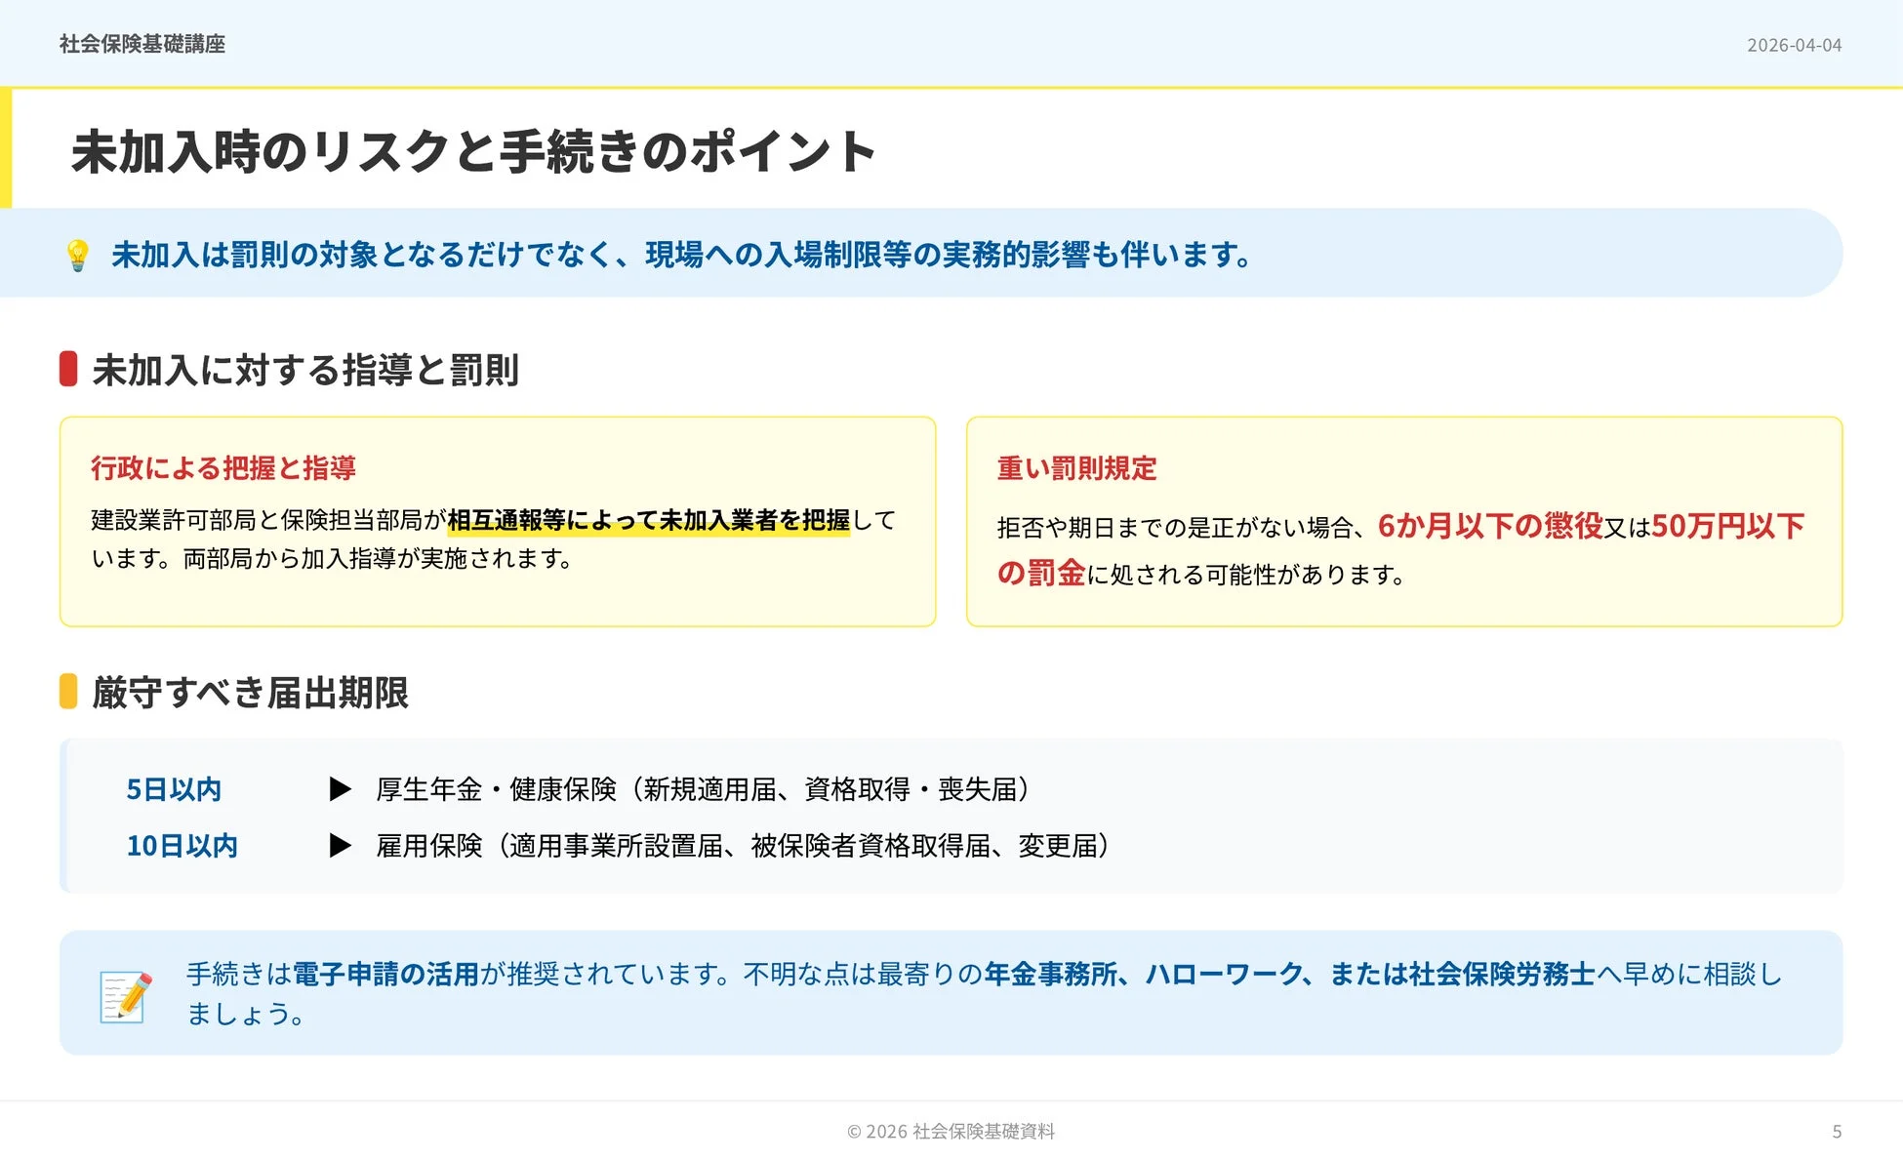Select the triangle marker next to 雇用保険
The image size is (1903, 1160).
[x=341, y=847]
